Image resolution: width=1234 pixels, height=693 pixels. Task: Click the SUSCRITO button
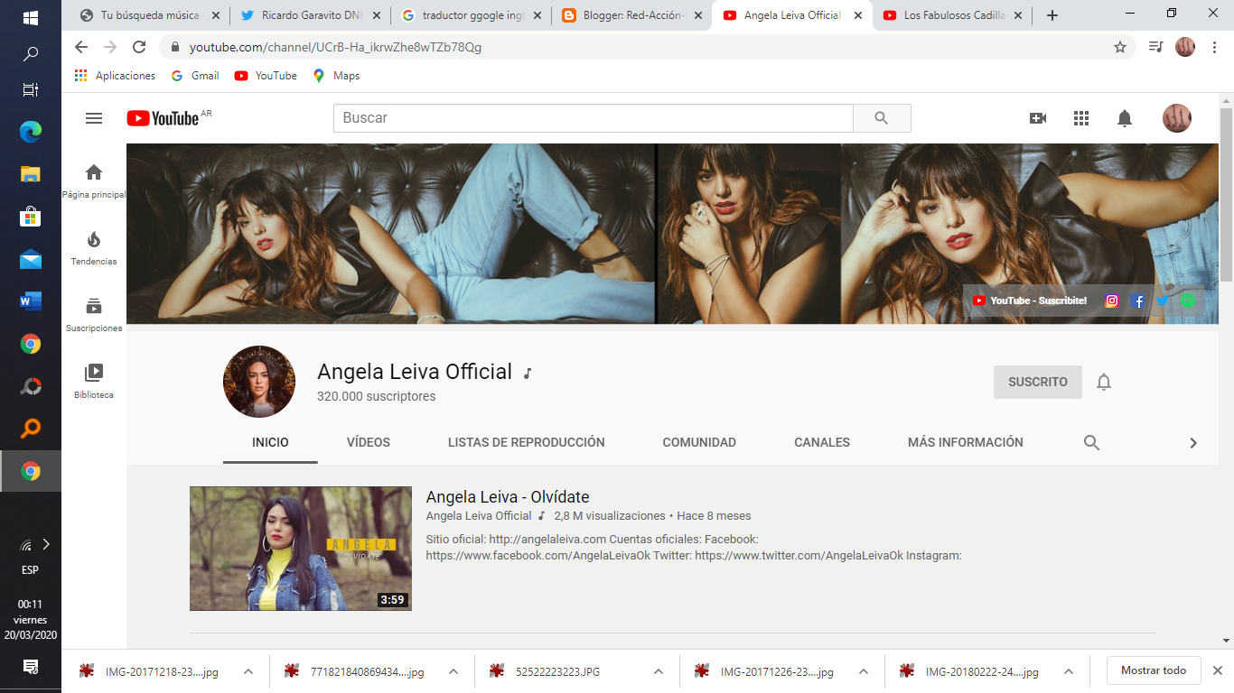pos(1038,382)
